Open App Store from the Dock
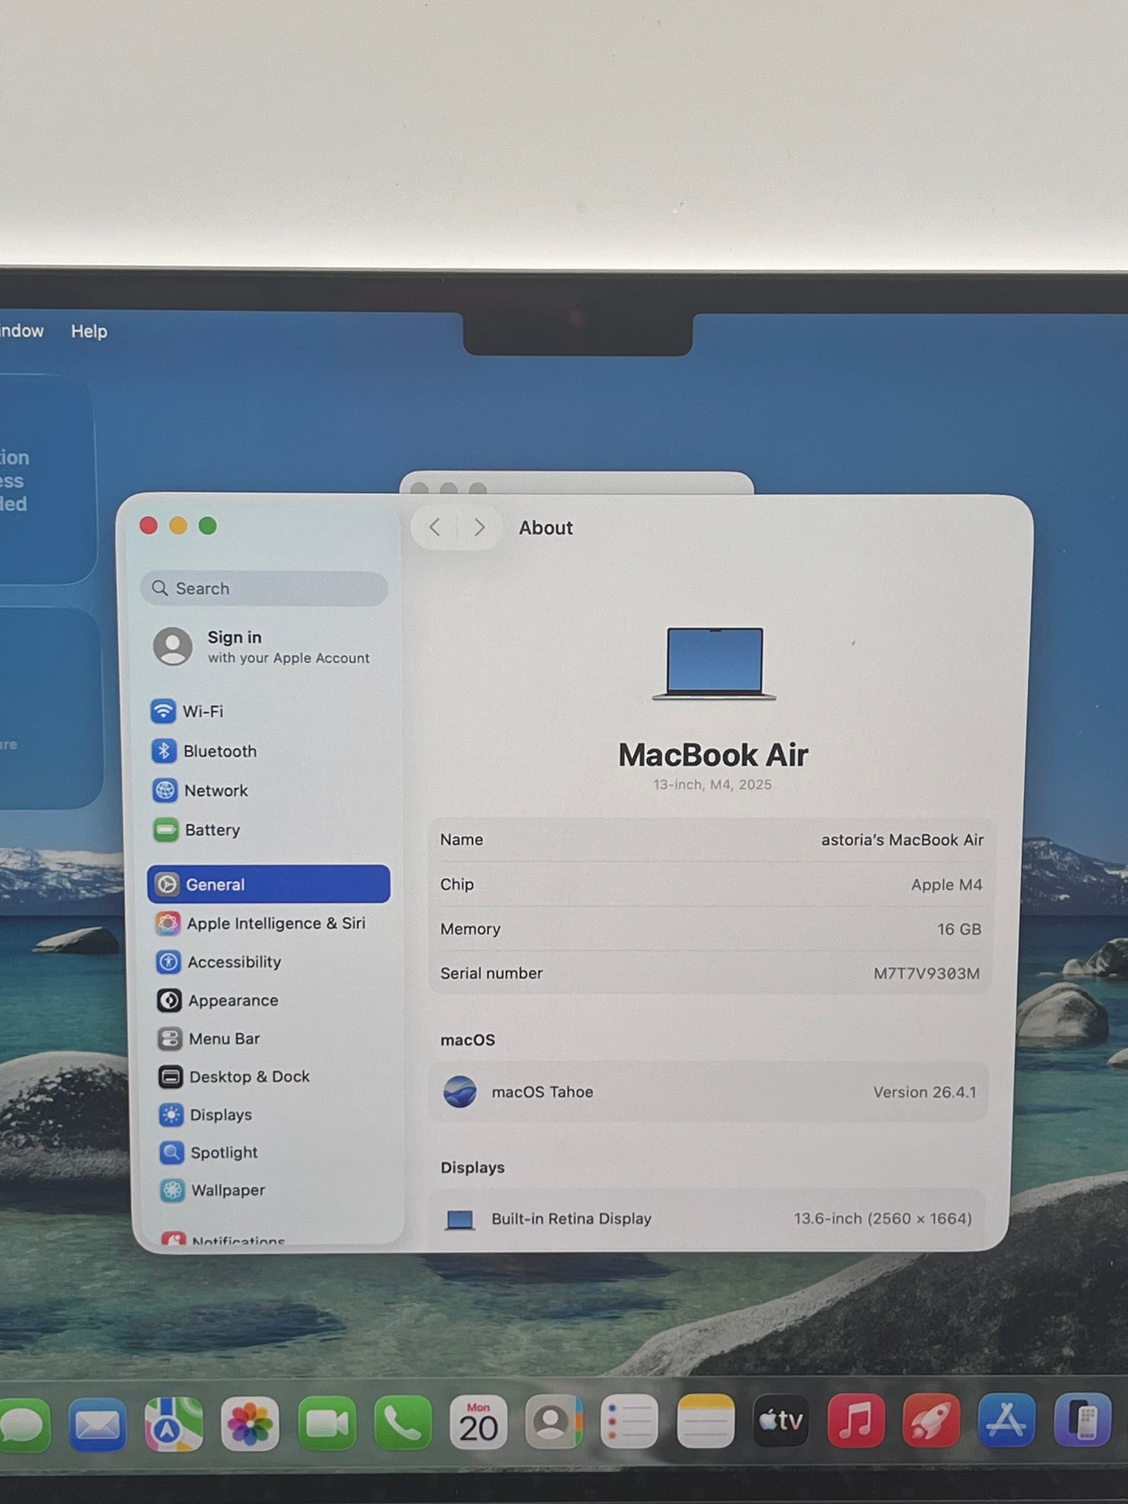The height and width of the screenshot is (1504, 1128). point(1007,1420)
